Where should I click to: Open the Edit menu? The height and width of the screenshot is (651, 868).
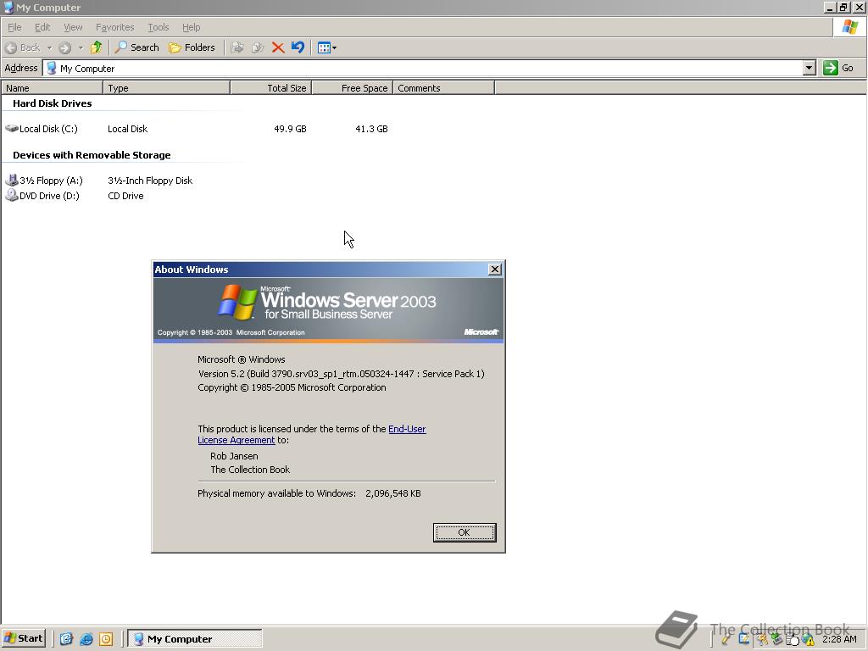[x=42, y=27]
